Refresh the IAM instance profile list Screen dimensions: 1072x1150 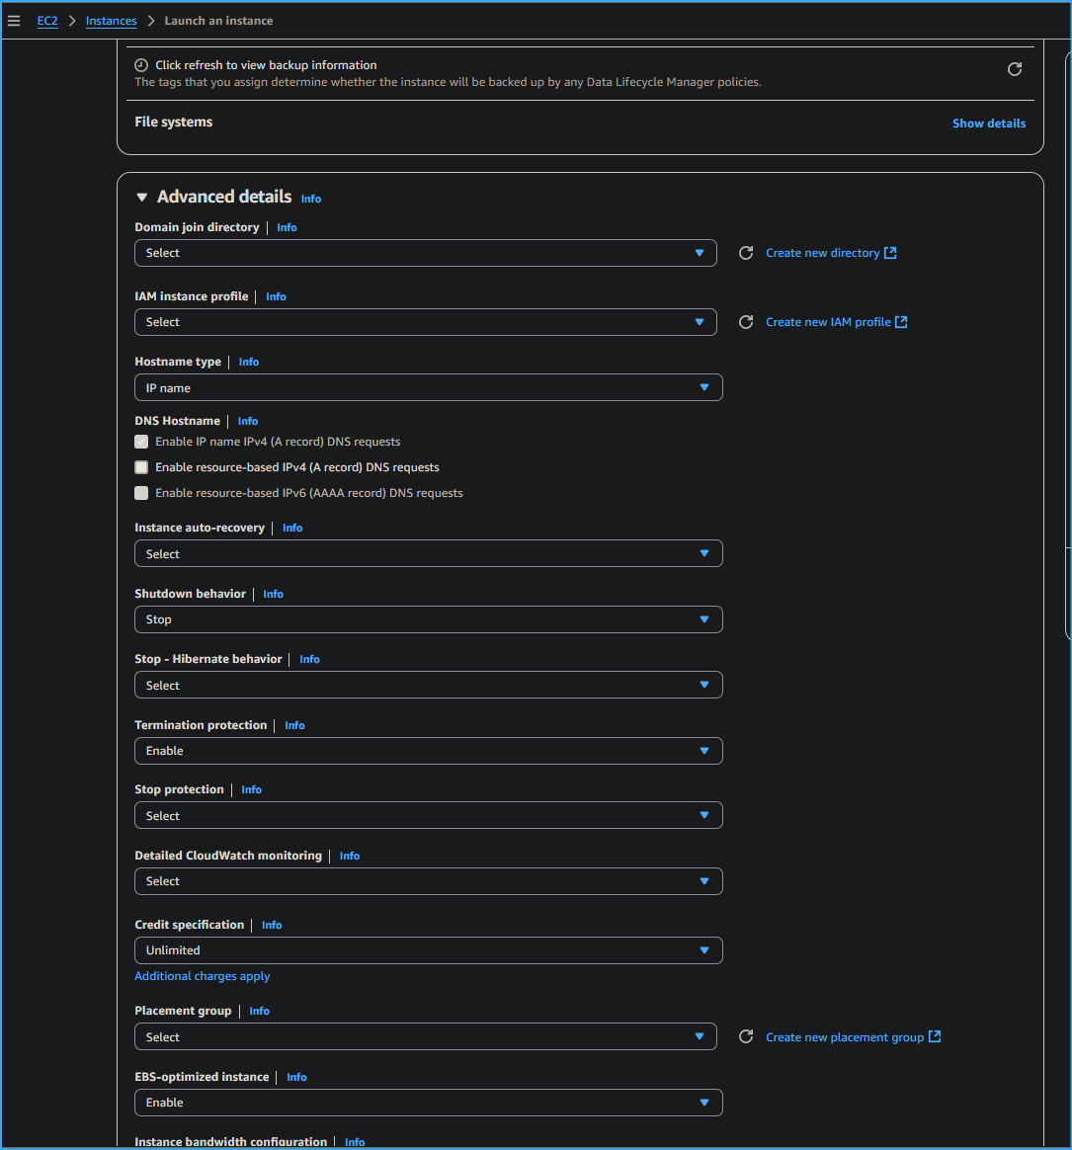746,322
